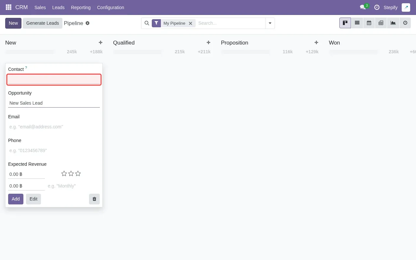Delete the quick-create lead with the trash icon
The image size is (416, 260).
tap(94, 199)
